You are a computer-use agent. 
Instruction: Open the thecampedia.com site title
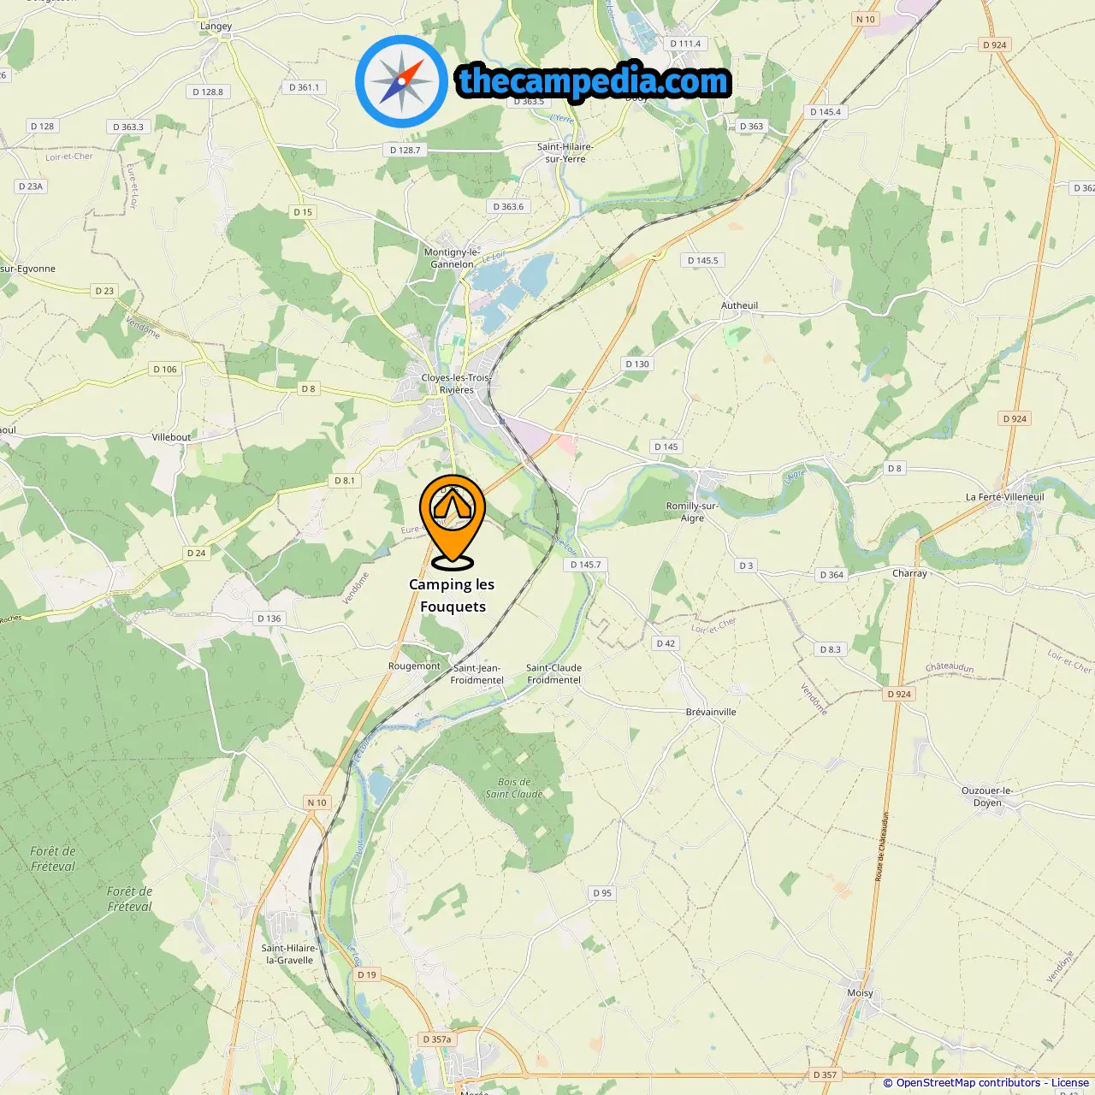pyautogui.click(x=594, y=81)
